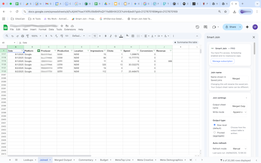Format as currency with dollar icon

pyautogui.click(x=46, y=36)
